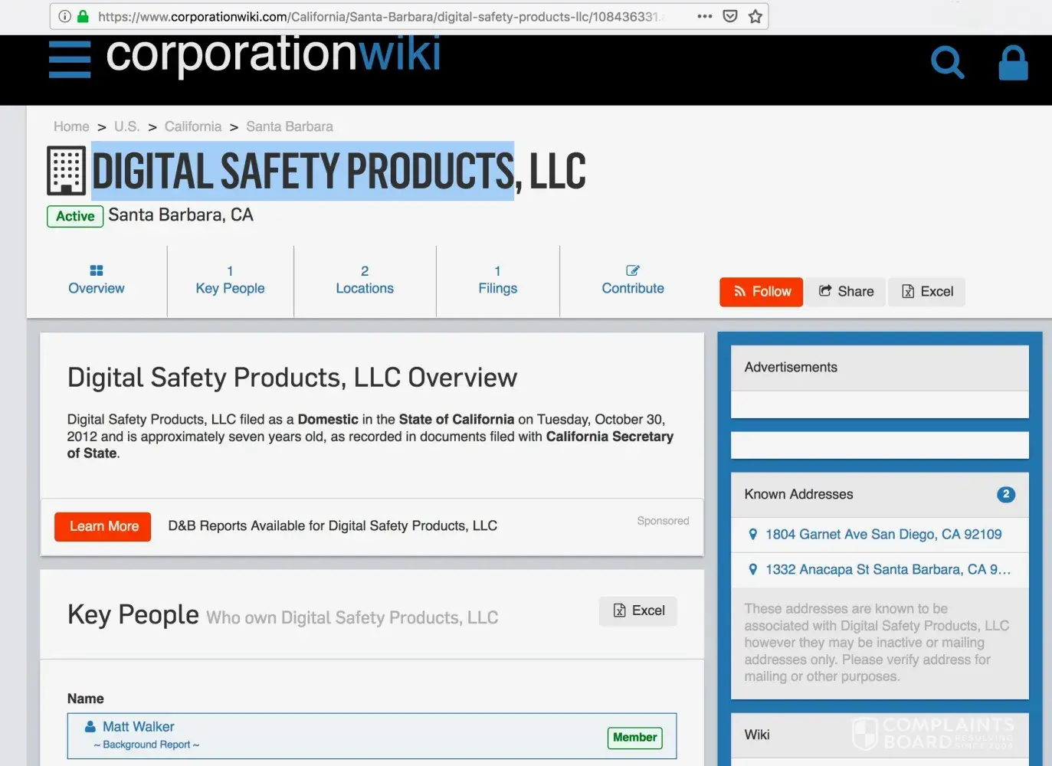This screenshot has width=1052, height=766.
Task: Click the Pocket save icon
Action: (x=730, y=16)
